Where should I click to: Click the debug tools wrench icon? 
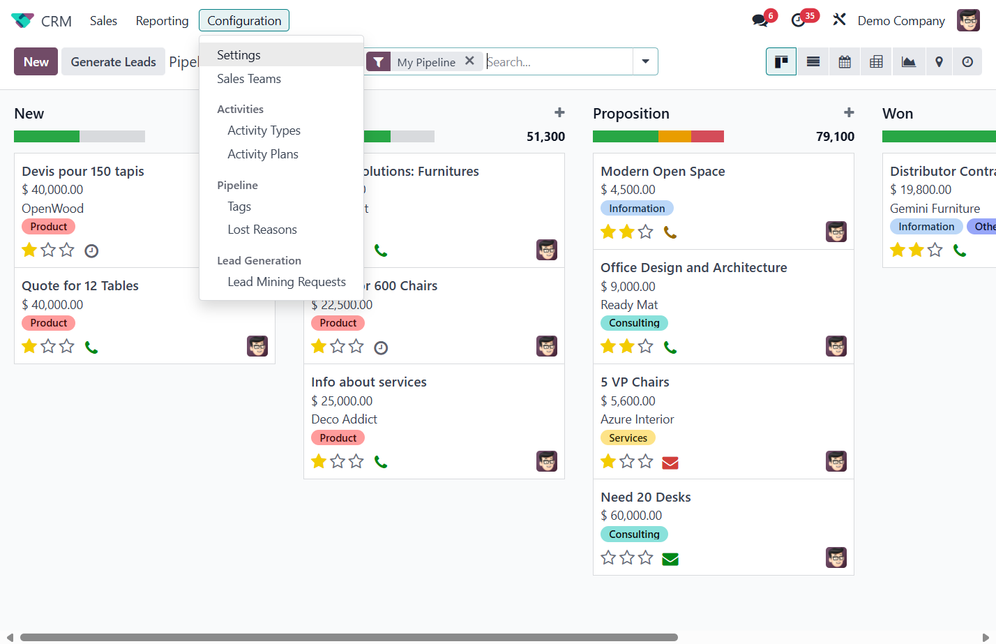[839, 20]
